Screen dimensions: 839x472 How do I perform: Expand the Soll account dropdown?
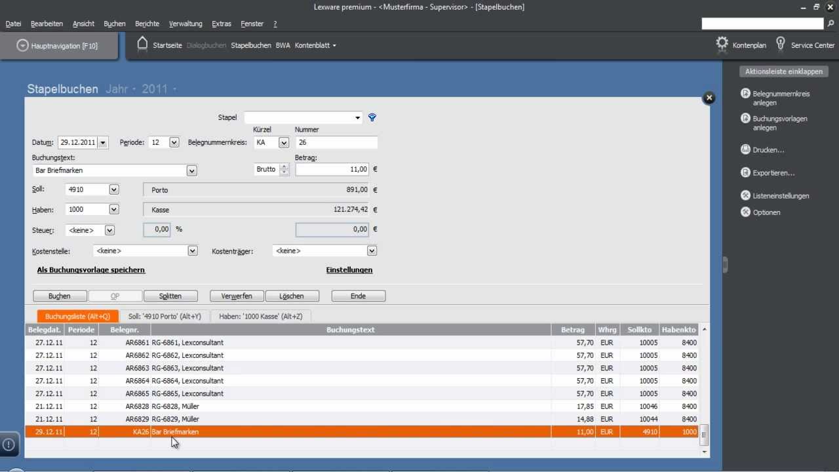(113, 189)
